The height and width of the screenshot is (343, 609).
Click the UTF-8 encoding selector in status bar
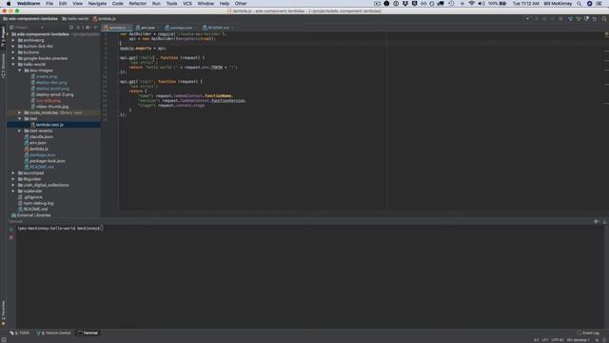pos(557,340)
